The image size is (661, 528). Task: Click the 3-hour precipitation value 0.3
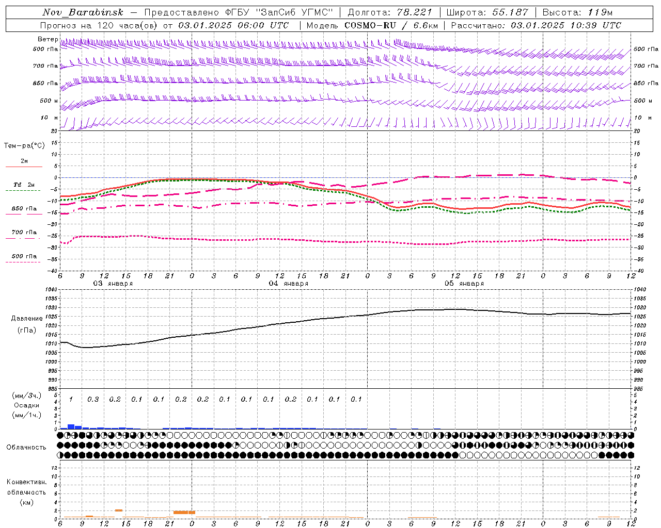(x=93, y=399)
